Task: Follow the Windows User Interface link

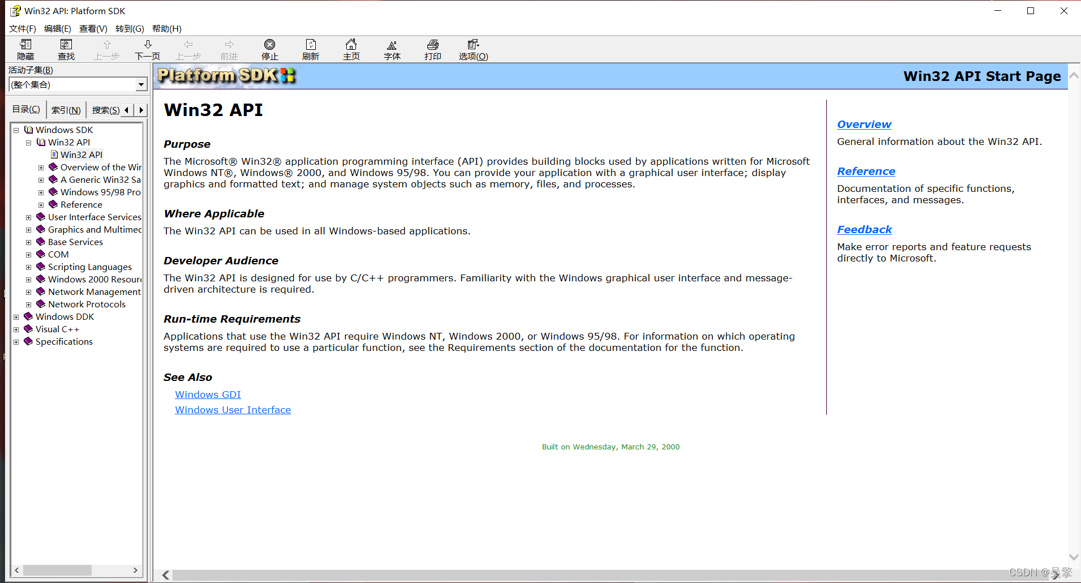Action: 233,410
